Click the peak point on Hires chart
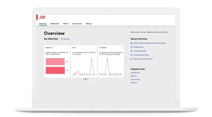 pyautogui.click(x=92, y=60)
